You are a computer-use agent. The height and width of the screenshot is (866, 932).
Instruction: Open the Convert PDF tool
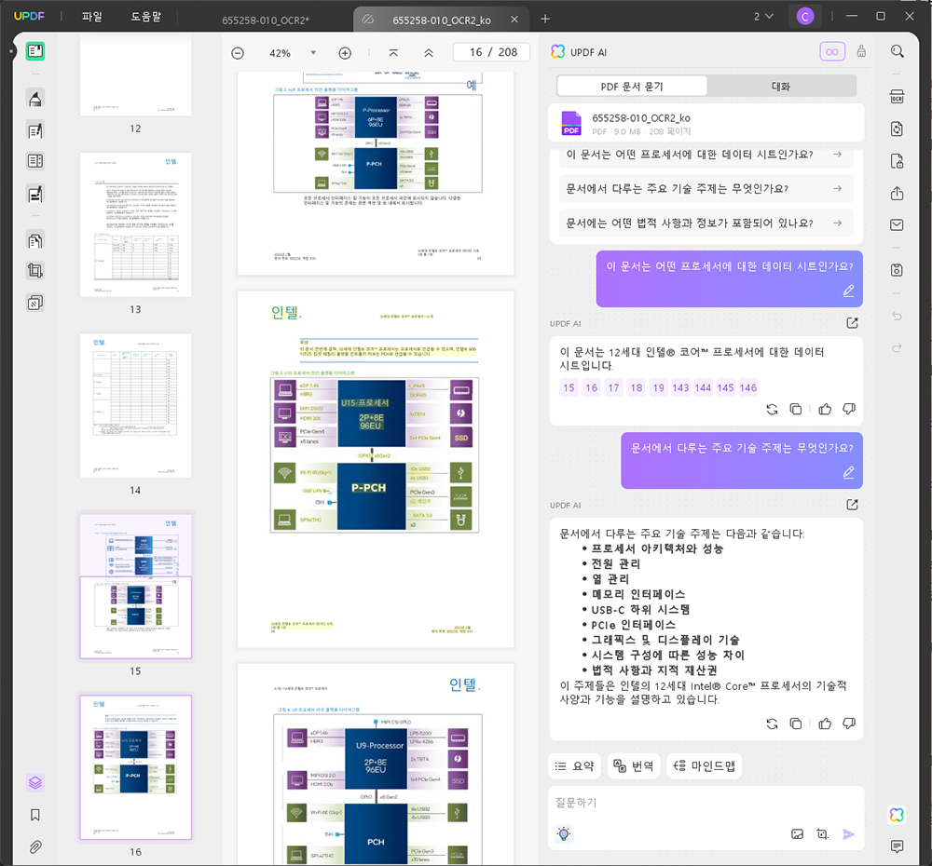click(x=897, y=129)
